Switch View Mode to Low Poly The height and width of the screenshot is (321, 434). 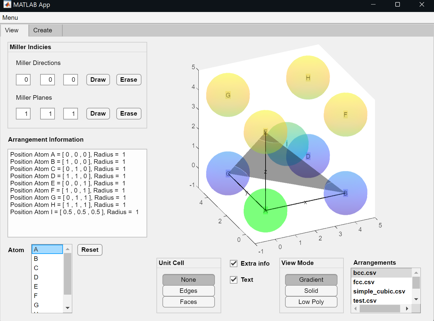tap(311, 302)
